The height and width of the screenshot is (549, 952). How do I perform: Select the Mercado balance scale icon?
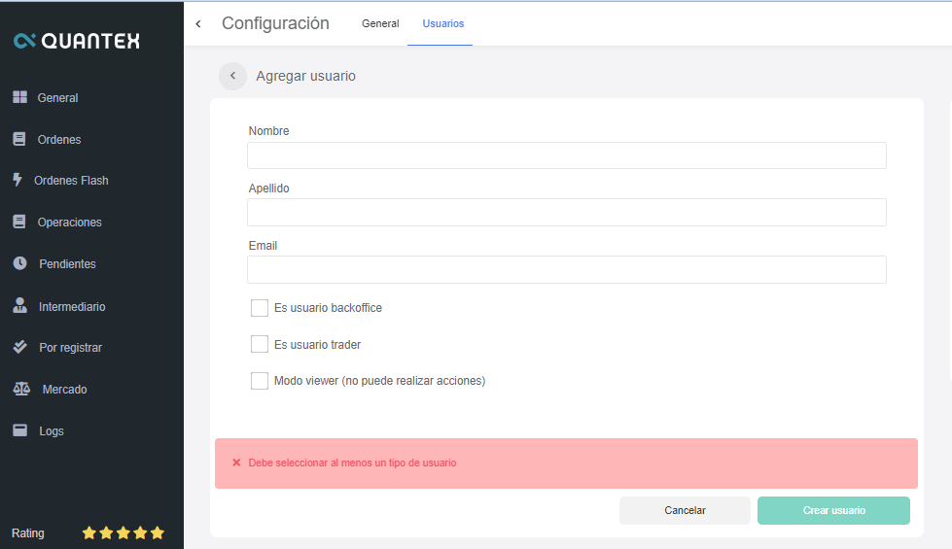coord(21,389)
